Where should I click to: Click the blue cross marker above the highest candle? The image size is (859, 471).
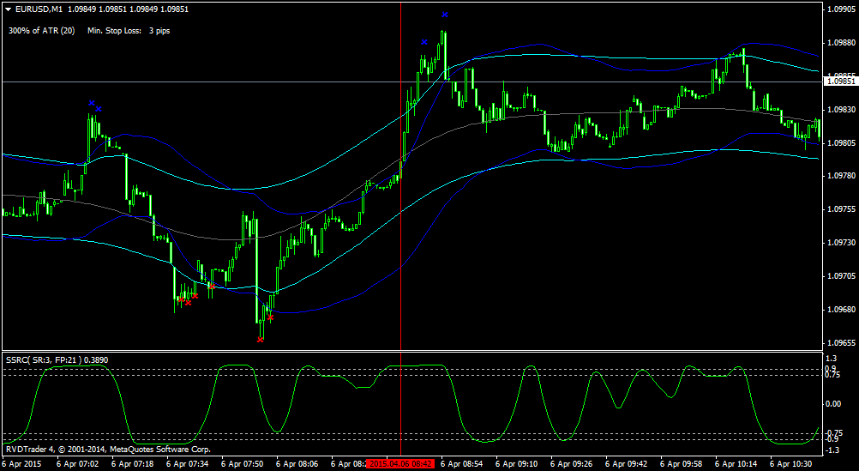coord(445,15)
